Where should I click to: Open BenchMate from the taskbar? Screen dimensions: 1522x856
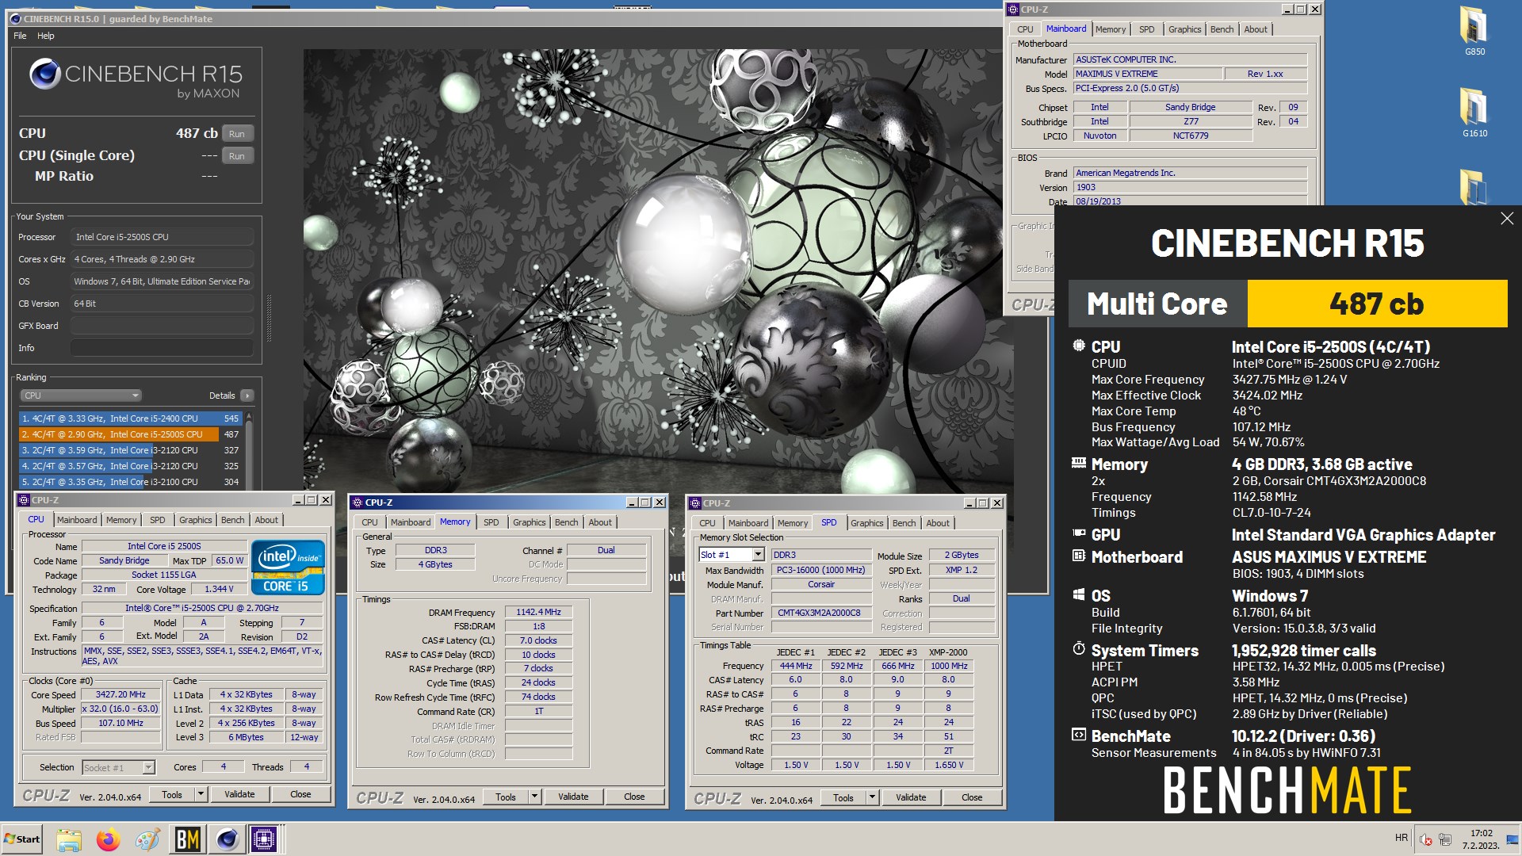click(187, 839)
